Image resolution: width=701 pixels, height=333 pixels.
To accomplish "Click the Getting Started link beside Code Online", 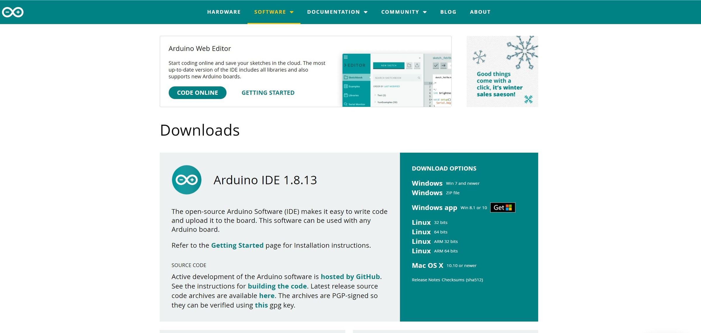I will tap(268, 93).
